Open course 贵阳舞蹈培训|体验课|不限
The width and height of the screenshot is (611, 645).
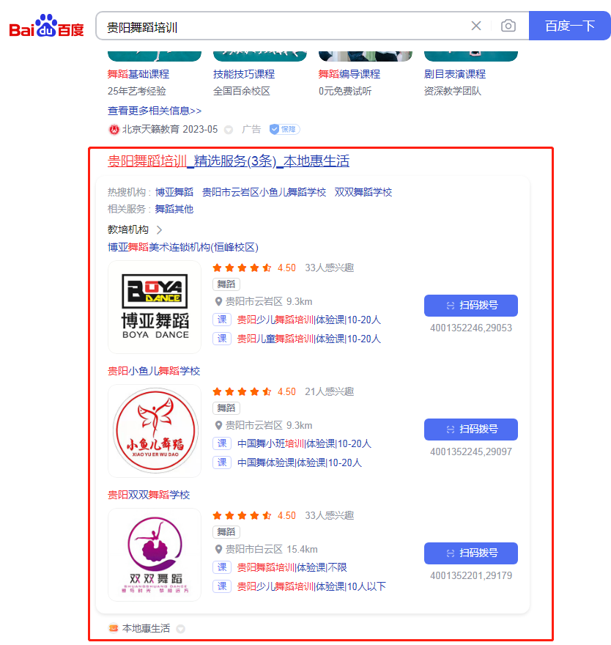(292, 567)
